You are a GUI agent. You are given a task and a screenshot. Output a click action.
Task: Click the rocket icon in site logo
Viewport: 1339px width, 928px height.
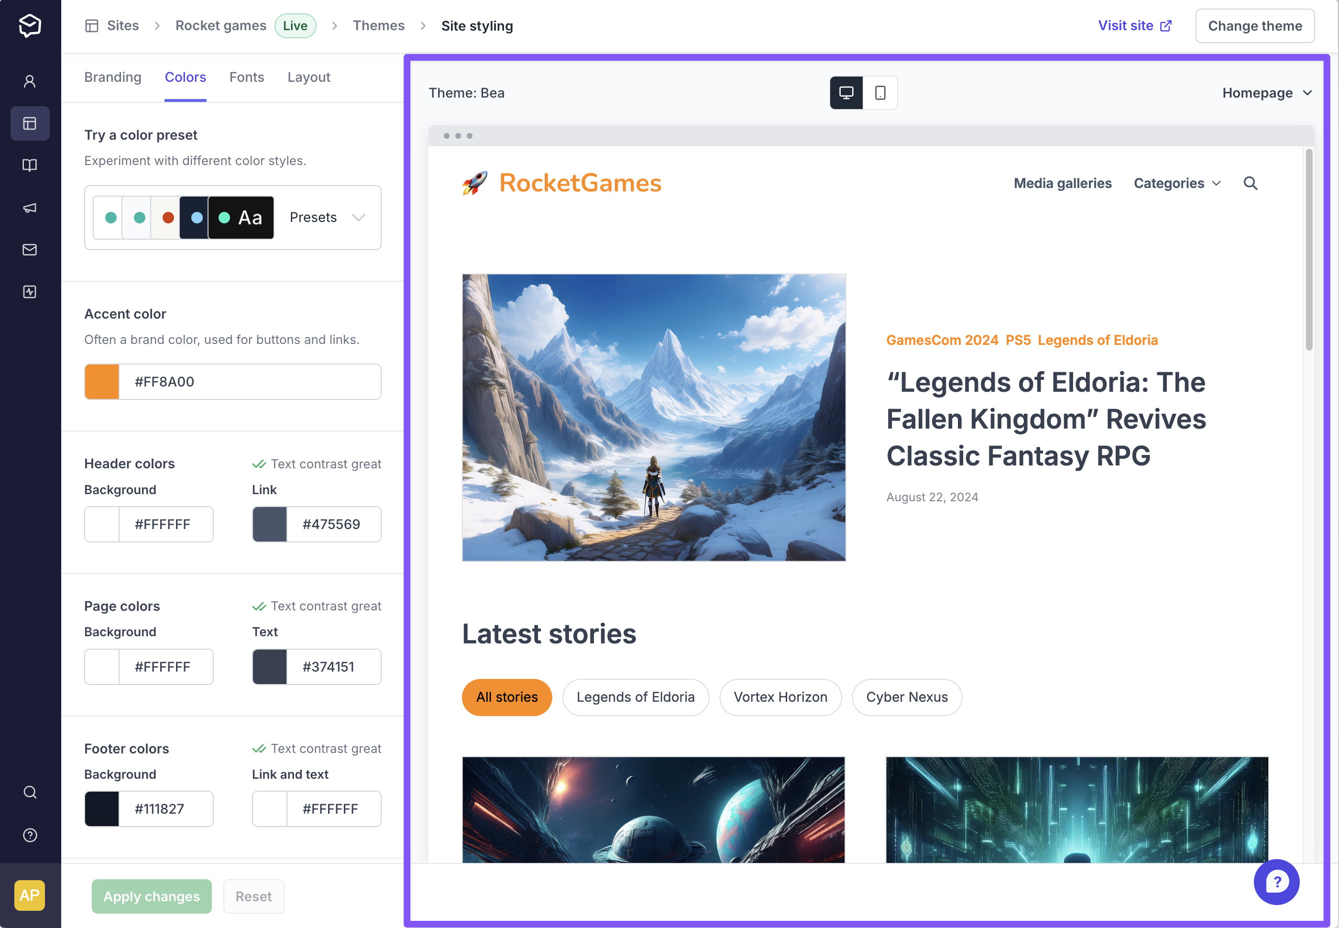point(474,183)
